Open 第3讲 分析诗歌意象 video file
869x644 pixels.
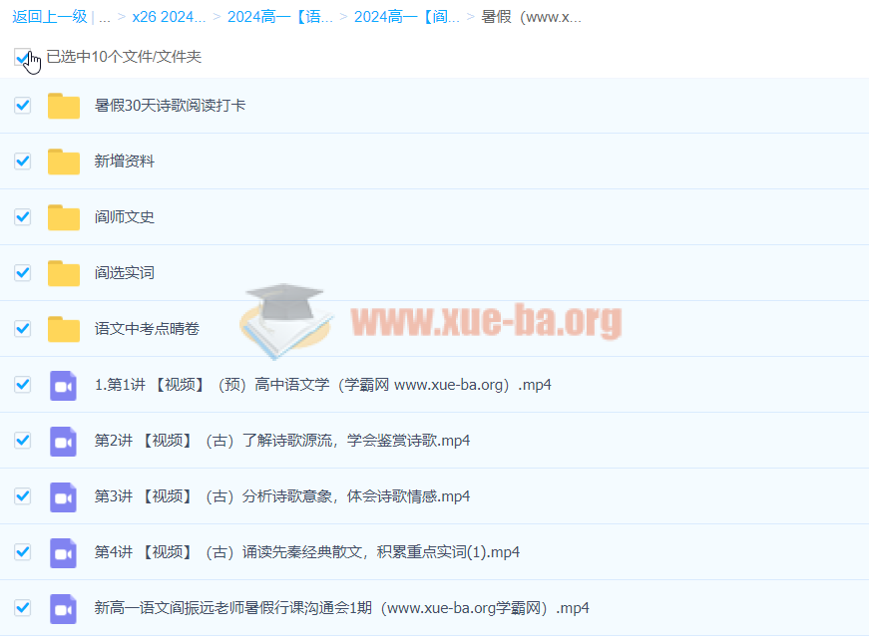281,496
